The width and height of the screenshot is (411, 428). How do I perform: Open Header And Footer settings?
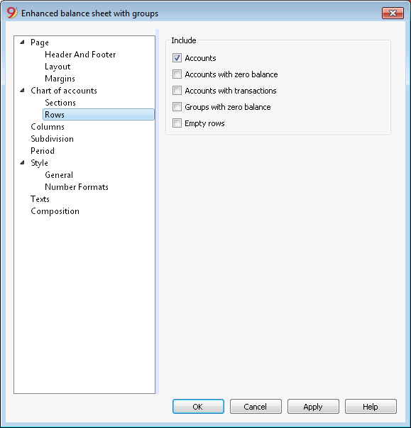80,55
